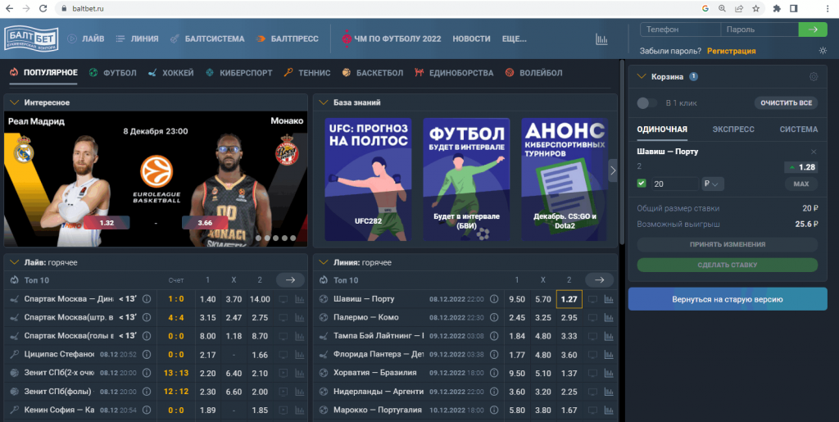Uncheck the green checkbox next to the stake
839x422 pixels.
[642, 184]
